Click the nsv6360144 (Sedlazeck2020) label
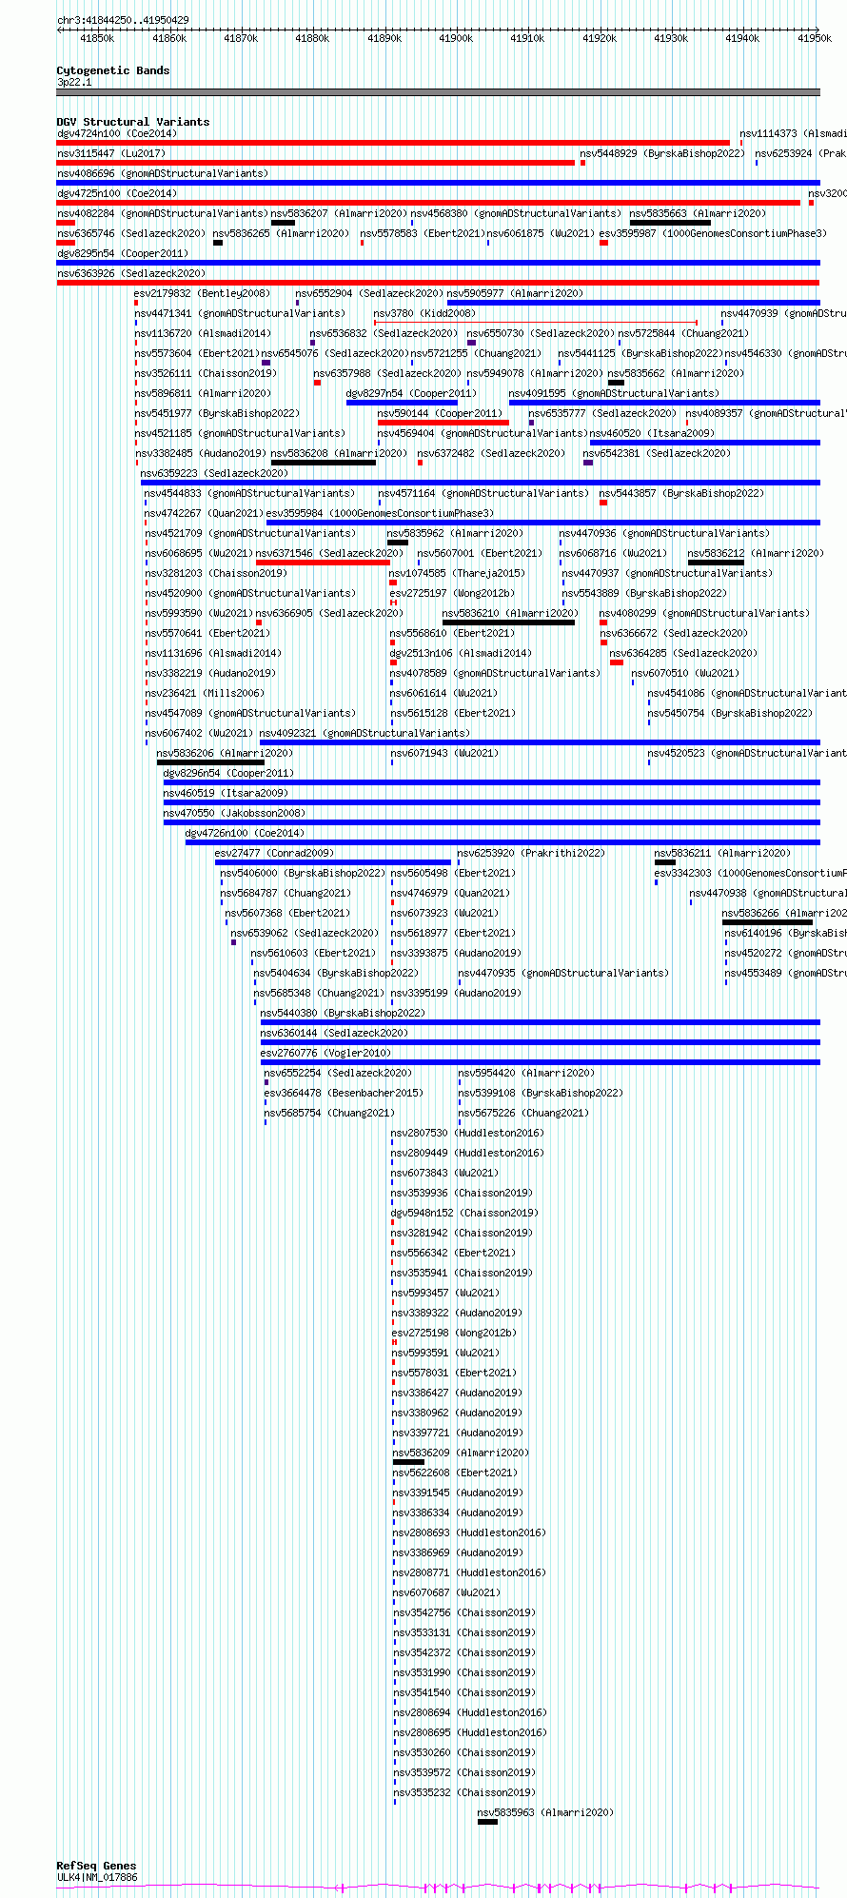Screen dimensions: 847x1898 point(334,1033)
